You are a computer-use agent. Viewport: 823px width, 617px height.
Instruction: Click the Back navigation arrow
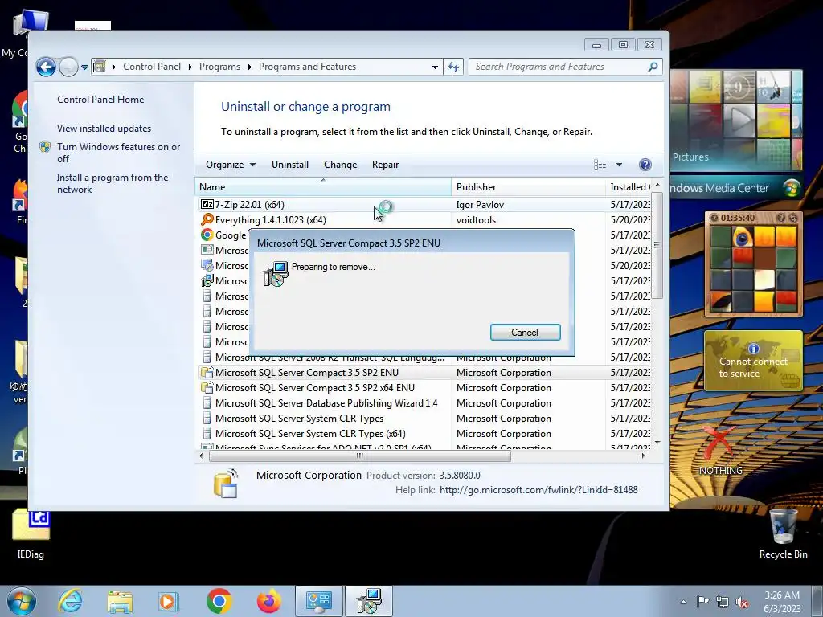(x=46, y=67)
